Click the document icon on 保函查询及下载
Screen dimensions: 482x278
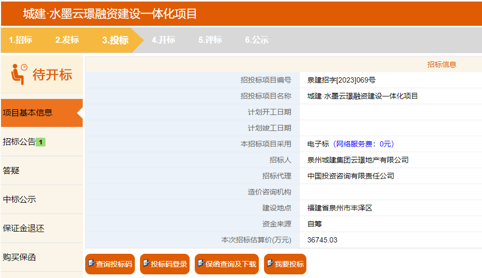[200, 263]
